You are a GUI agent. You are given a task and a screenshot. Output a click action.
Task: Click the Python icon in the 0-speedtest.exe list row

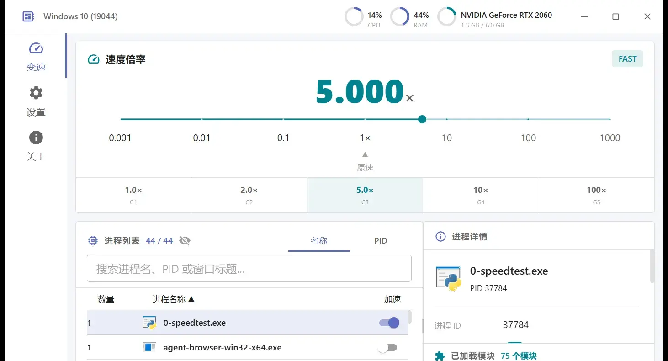pyautogui.click(x=149, y=323)
